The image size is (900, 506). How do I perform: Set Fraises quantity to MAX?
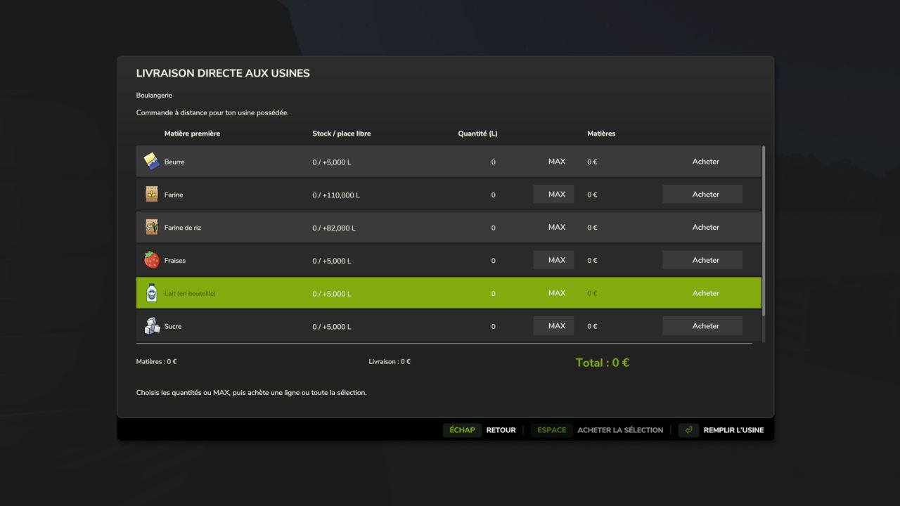pyautogui.click(x=553, y=260)
